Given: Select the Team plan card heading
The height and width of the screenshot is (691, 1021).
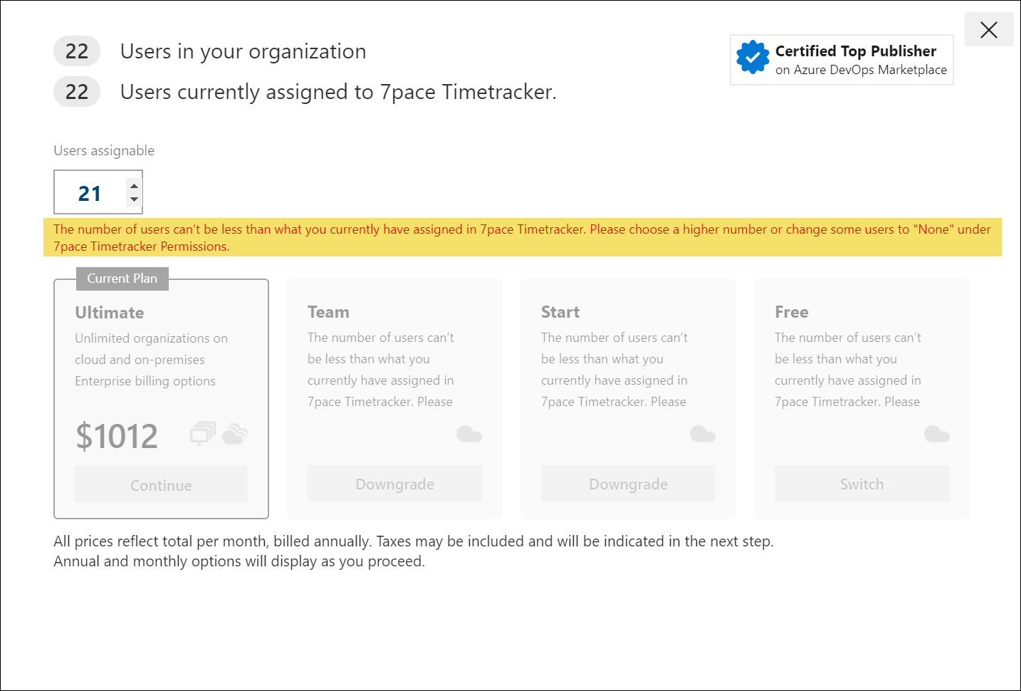Looking at the screenshot, I should click(x=328, y=312).
